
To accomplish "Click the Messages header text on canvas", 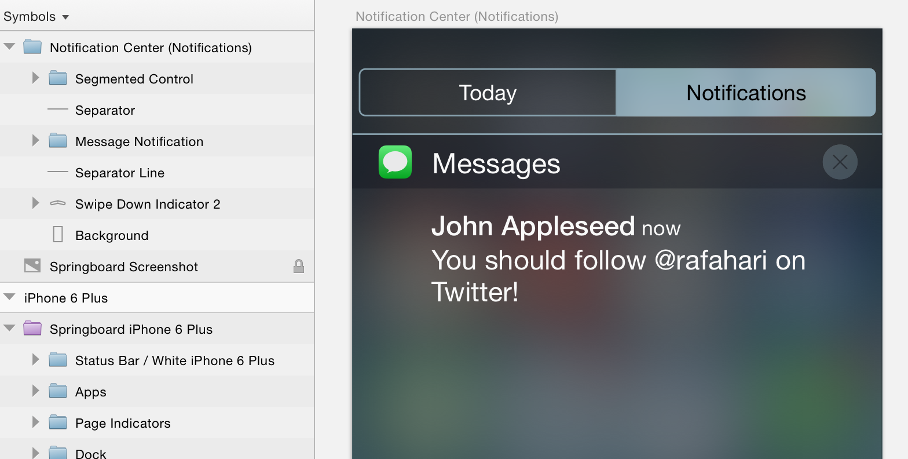I will (496, 163).
